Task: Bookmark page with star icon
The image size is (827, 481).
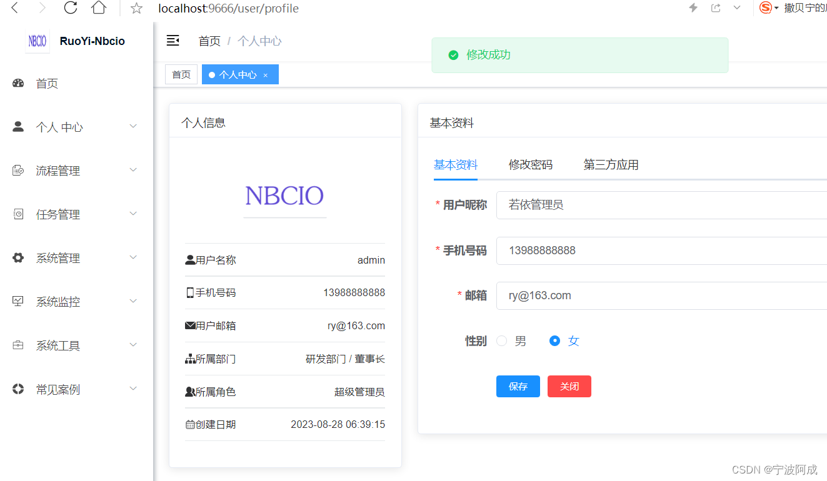Action: point(136,9)
